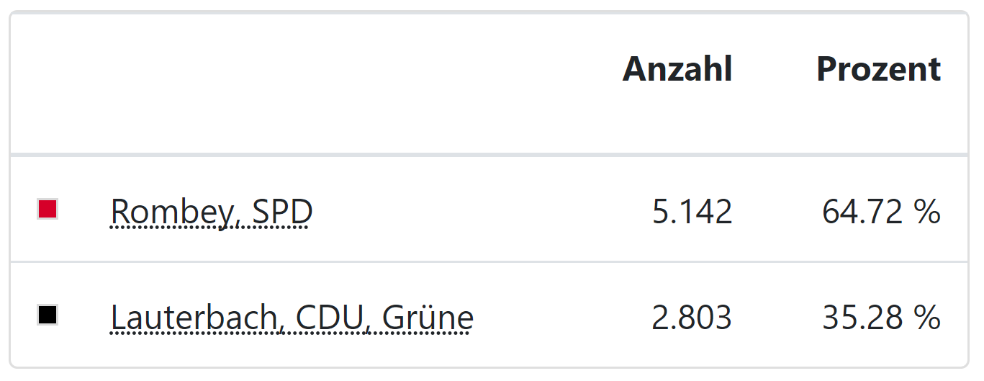984x381 pixels.
Task: Click the surname Lauterbach
Action: pyautogui.click(x=193, y=318)
